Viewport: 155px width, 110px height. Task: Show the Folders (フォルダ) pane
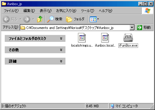pos(75,19)
